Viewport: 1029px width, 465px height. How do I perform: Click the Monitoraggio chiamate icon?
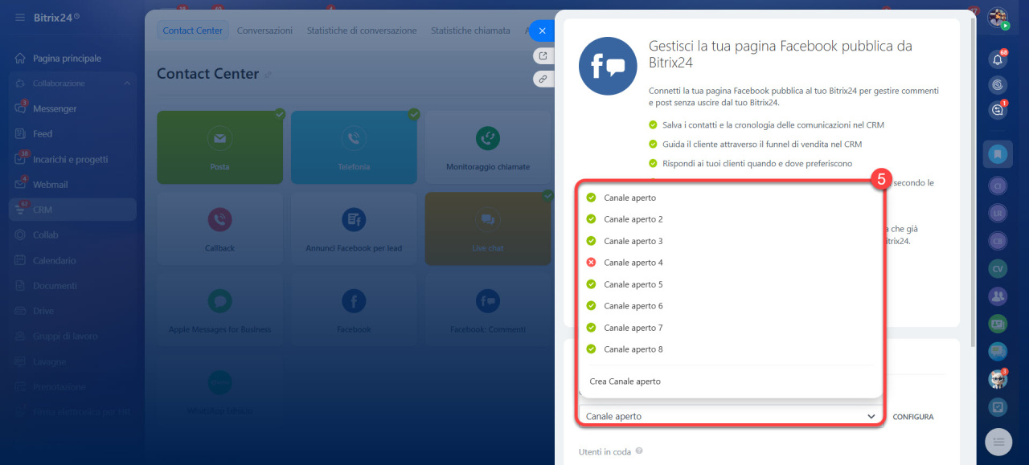click(x=487, y=138)
